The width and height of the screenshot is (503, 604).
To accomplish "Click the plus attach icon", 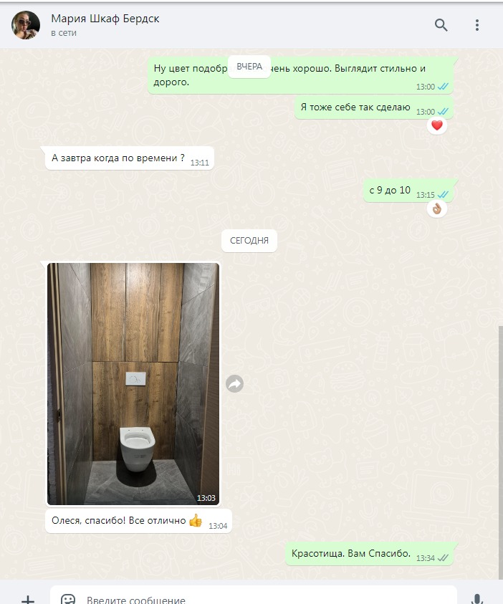I will [x=28, y=600].
